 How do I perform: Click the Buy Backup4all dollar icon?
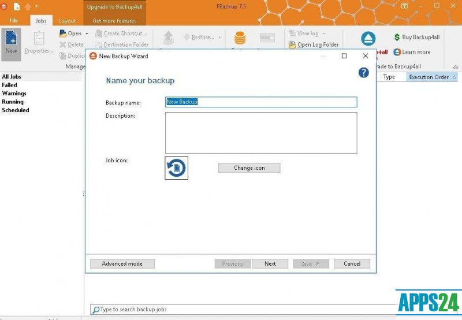point(397,37)
